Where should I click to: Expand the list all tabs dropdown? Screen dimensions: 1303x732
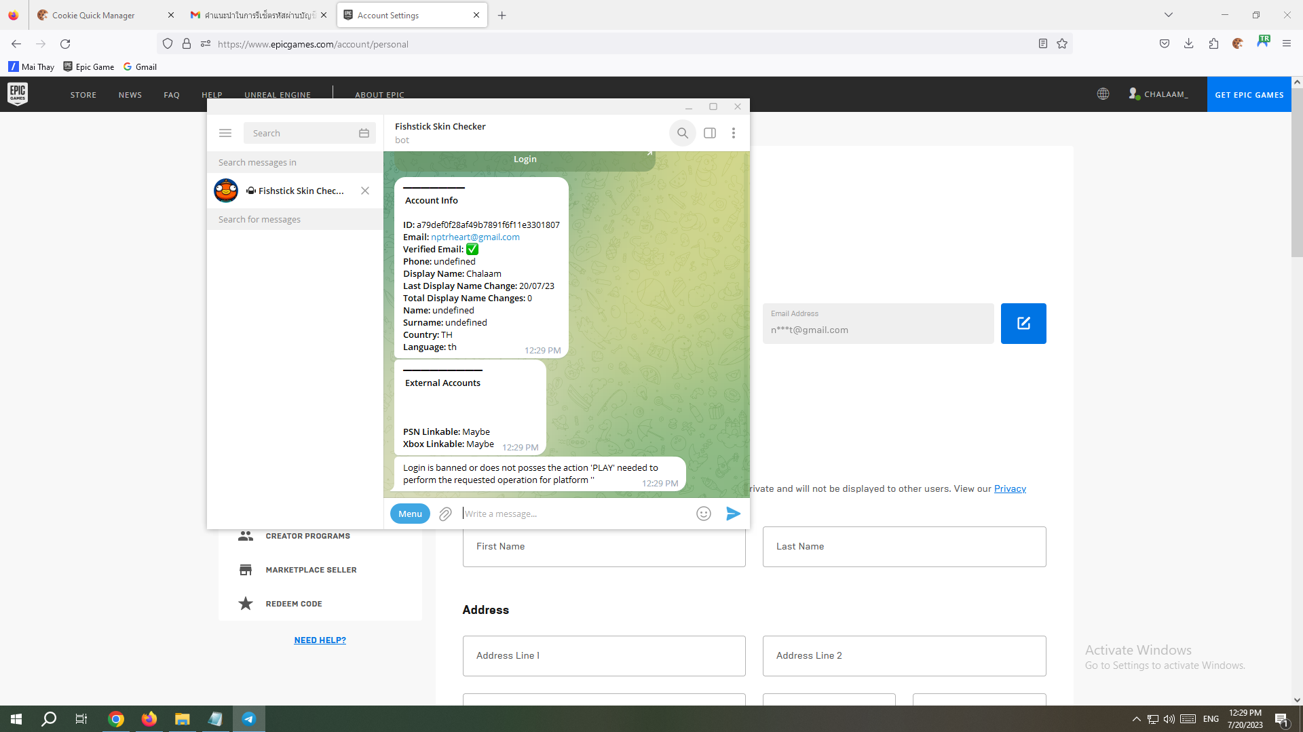coord(1169,15)
